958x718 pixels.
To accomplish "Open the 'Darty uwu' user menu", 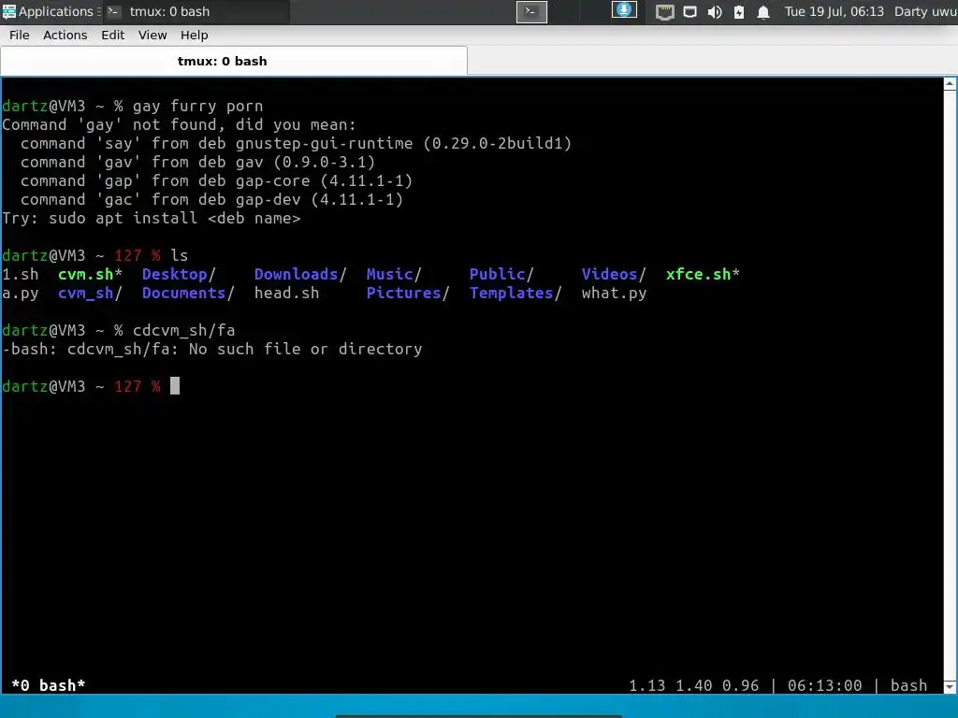I will [925, 11].
